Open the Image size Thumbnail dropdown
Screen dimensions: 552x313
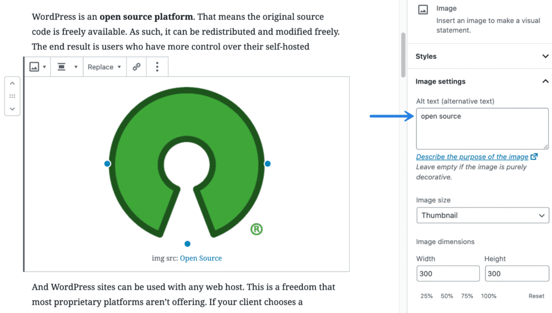(482, 215)
